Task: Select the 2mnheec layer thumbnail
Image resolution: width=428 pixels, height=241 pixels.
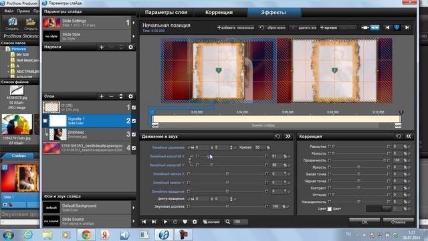Action: tap(58, 134)
